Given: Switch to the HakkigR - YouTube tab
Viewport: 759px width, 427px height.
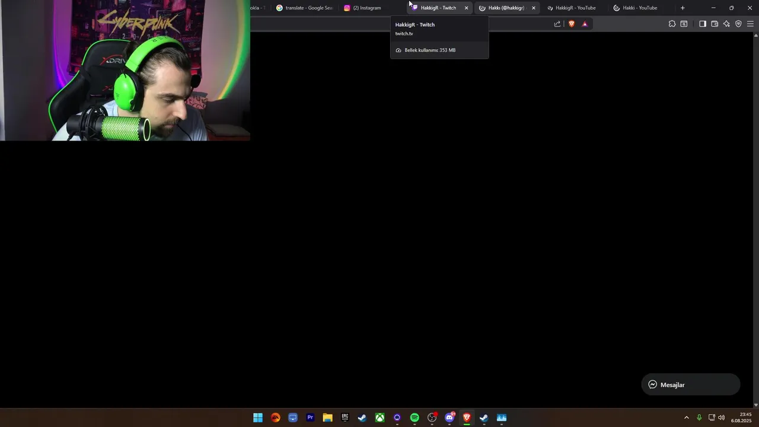Looking at the screenshot, I should click(x=575, y=8).
